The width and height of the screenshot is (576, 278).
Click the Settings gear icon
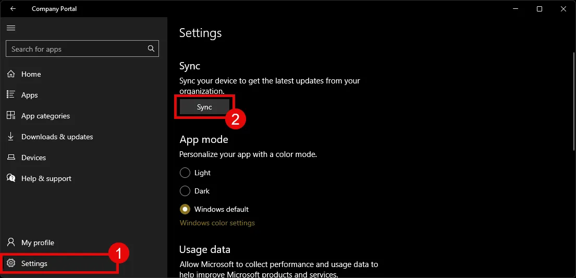[11, 263]
